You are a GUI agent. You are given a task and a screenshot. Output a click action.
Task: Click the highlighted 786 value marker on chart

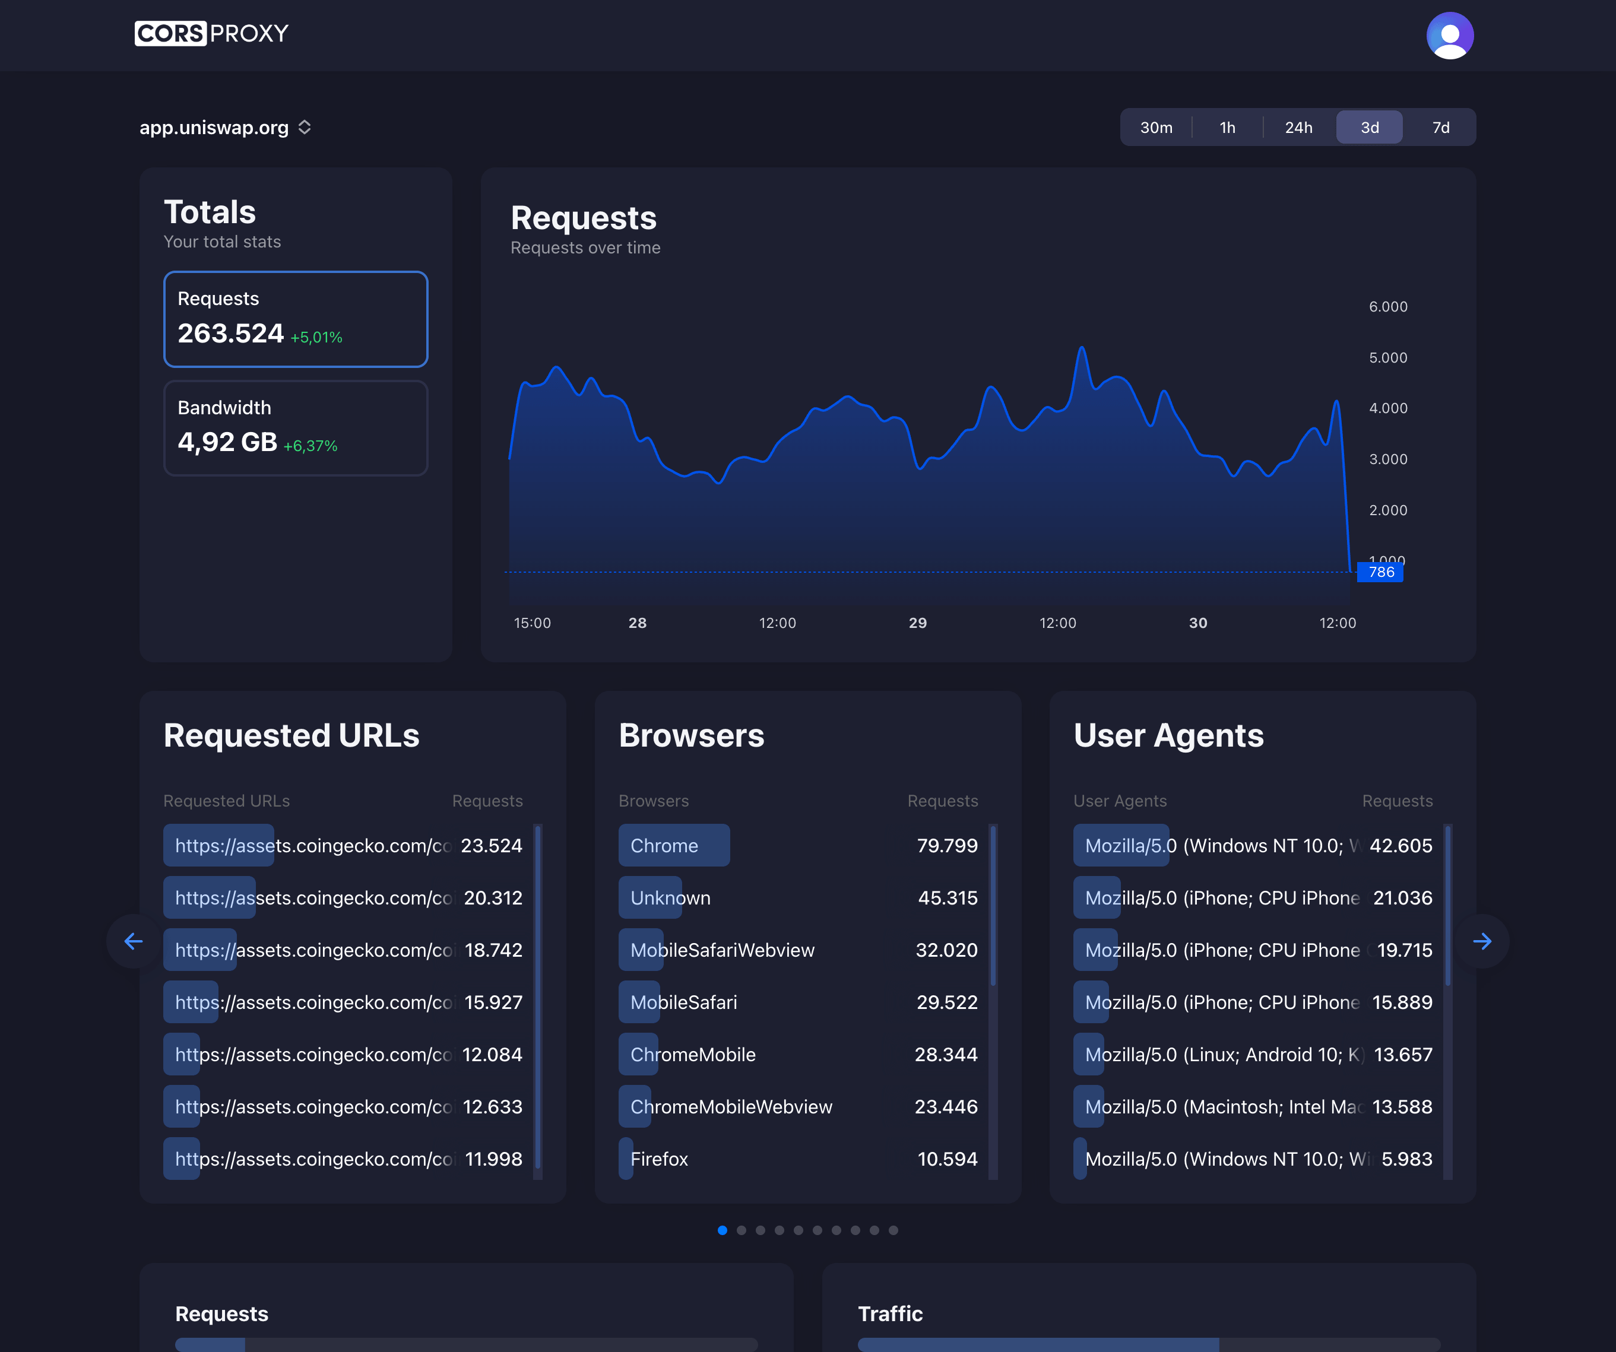pyautogui.click(x=1381, y=572)
